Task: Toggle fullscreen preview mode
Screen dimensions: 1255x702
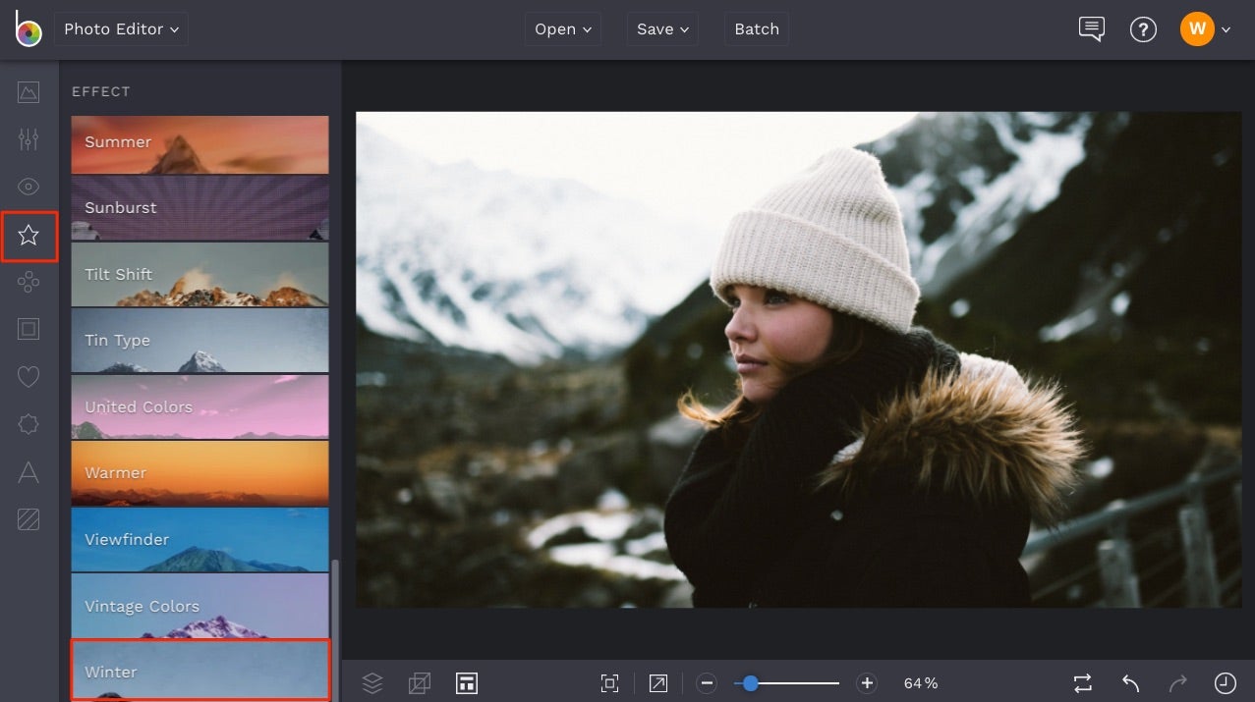Action: [657, 682]
